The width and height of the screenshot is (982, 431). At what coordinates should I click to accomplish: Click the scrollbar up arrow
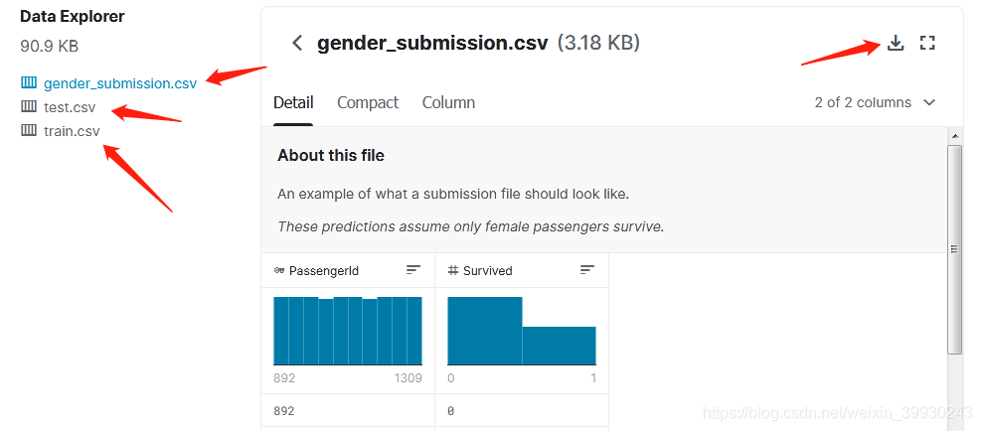pos(954,136)
